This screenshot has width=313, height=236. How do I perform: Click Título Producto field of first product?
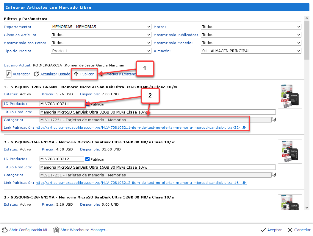tap(157, 112)
